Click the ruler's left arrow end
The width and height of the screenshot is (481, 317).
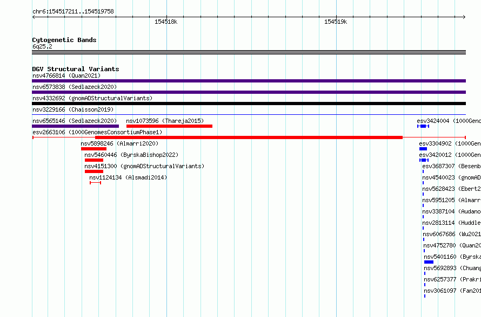tap(34, 17)
